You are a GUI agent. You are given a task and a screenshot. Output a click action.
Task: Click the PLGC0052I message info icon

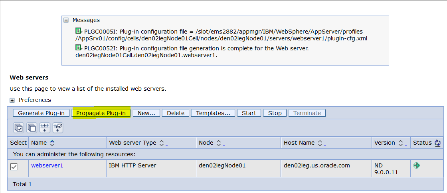[x=79, y=48]
